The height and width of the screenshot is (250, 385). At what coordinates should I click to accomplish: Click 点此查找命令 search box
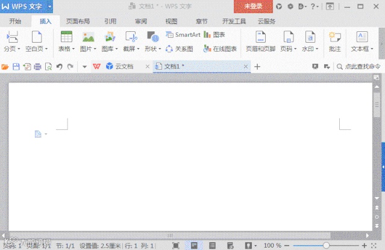click(x=358, y=66)
